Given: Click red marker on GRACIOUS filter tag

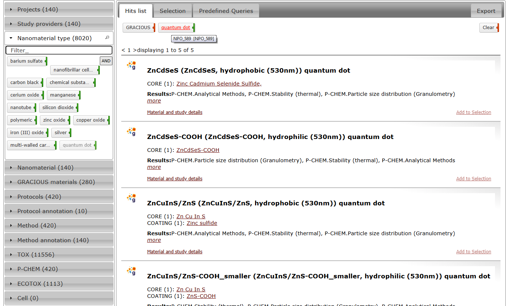Looking at the screenshot, I should point(154,28).
